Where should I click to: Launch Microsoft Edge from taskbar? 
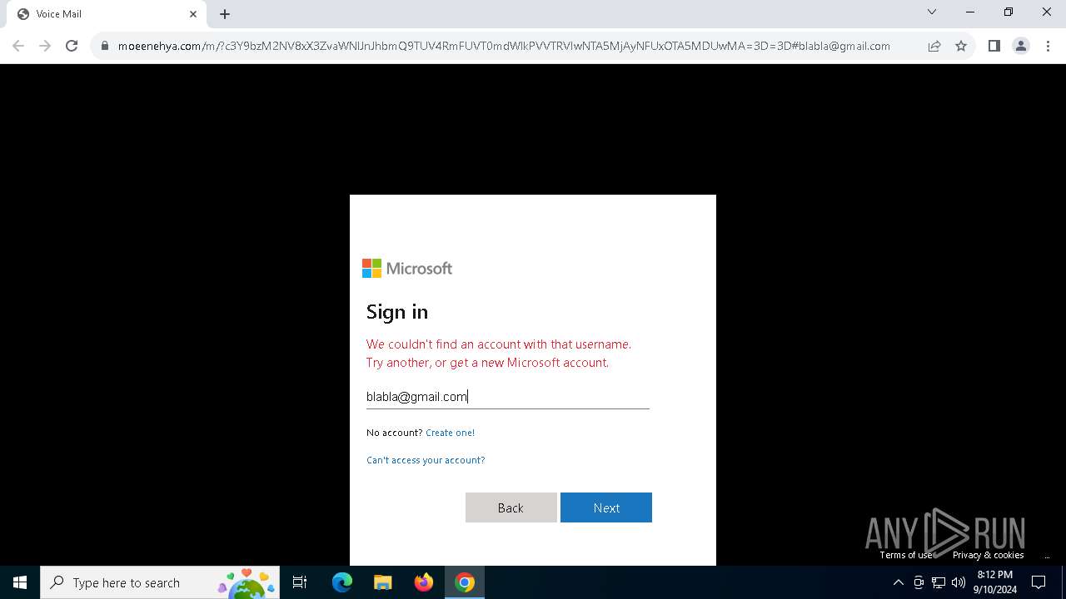click(342, 582)
